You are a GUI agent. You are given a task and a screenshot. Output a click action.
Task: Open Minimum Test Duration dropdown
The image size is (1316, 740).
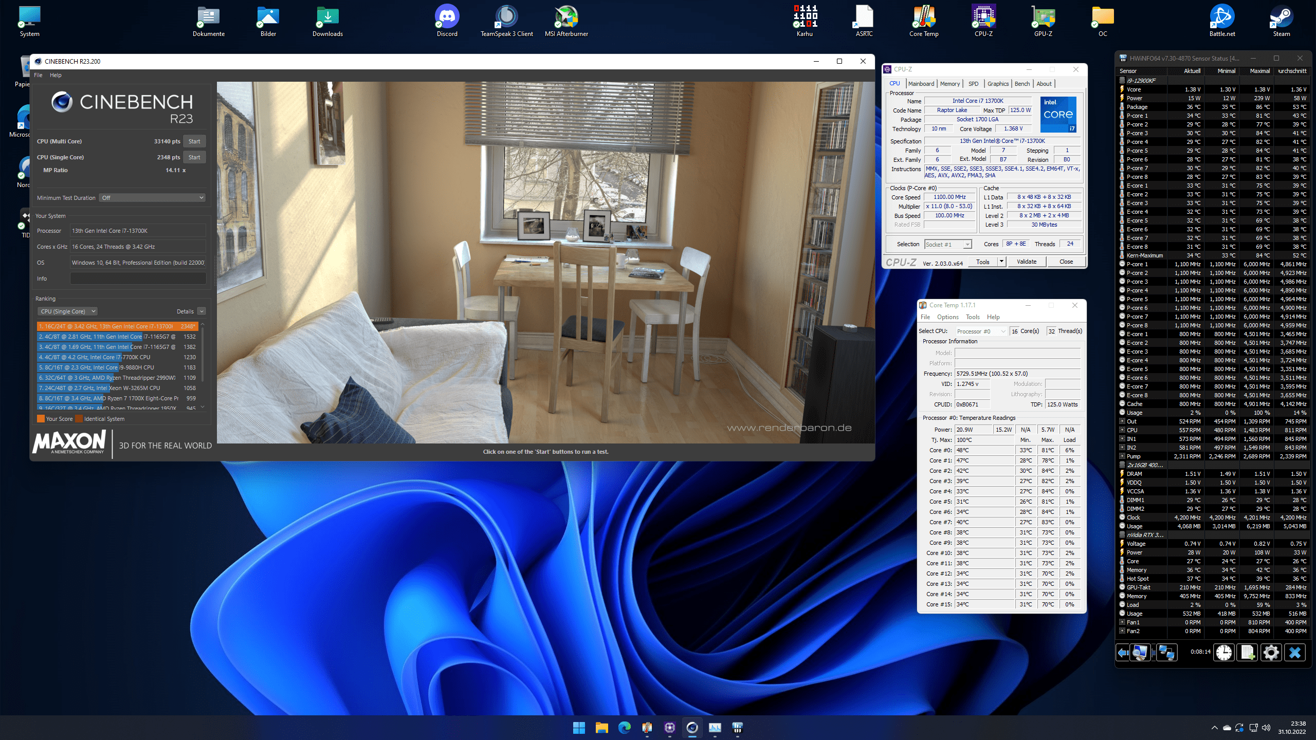pos(153,198)
